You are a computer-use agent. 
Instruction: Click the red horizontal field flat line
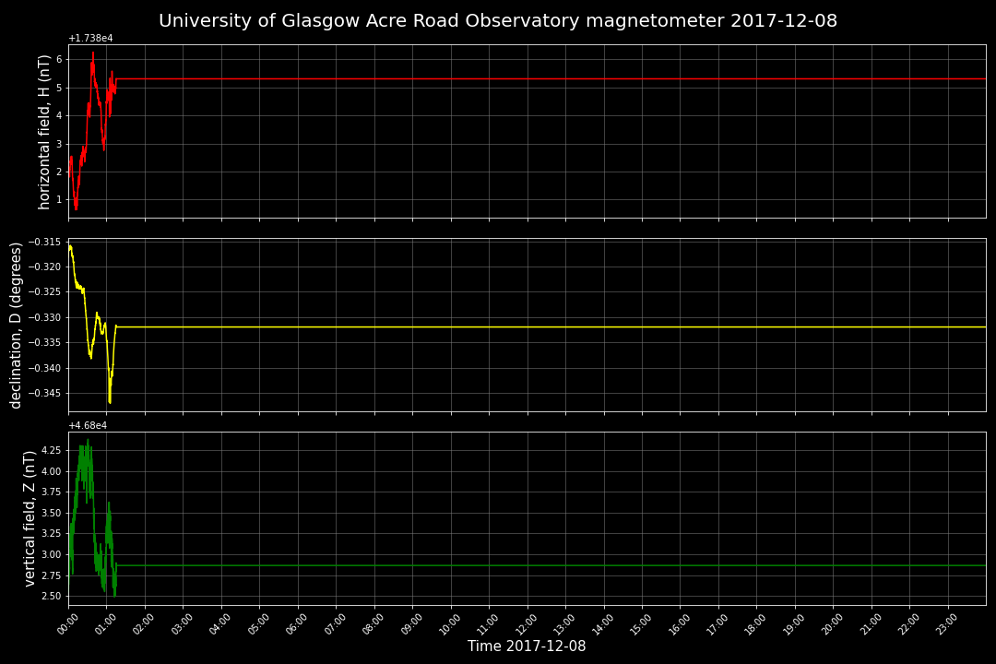coord(551,78)
